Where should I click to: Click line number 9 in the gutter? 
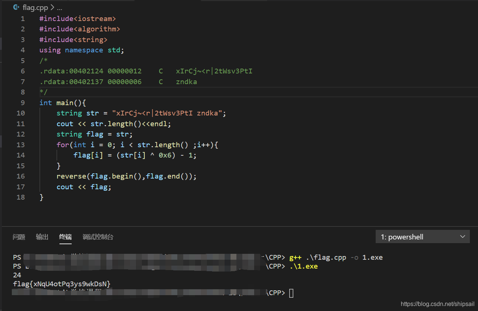[23, 103]
